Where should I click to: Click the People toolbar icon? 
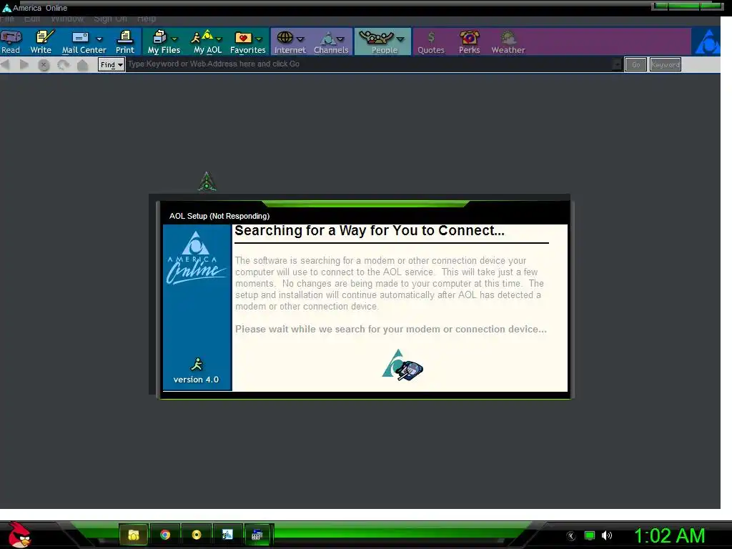(x=376, y=37)
